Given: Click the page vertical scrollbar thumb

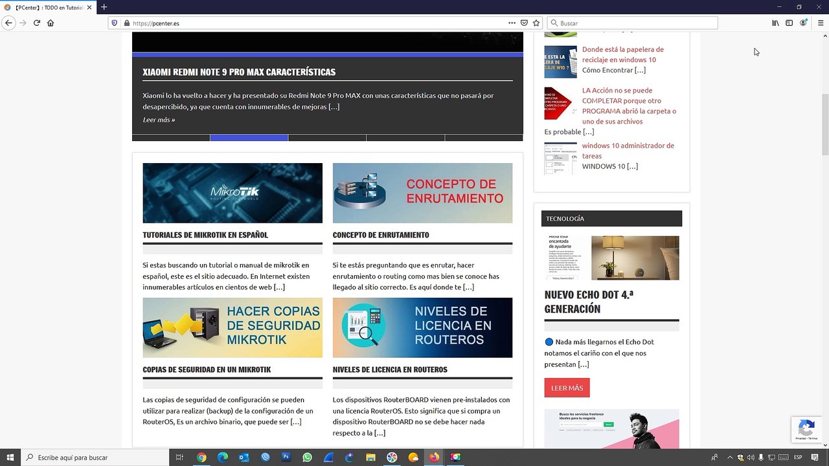Looking at the screenshot, I should point(825,124).
